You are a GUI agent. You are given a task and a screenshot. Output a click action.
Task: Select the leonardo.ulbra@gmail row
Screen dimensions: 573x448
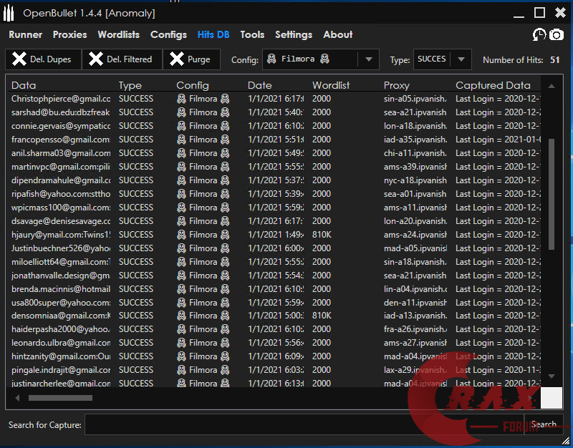[274, 343]
